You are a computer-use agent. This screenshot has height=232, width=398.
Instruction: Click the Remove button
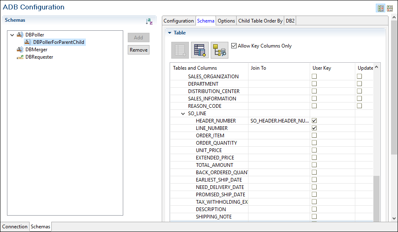(138, 50)
